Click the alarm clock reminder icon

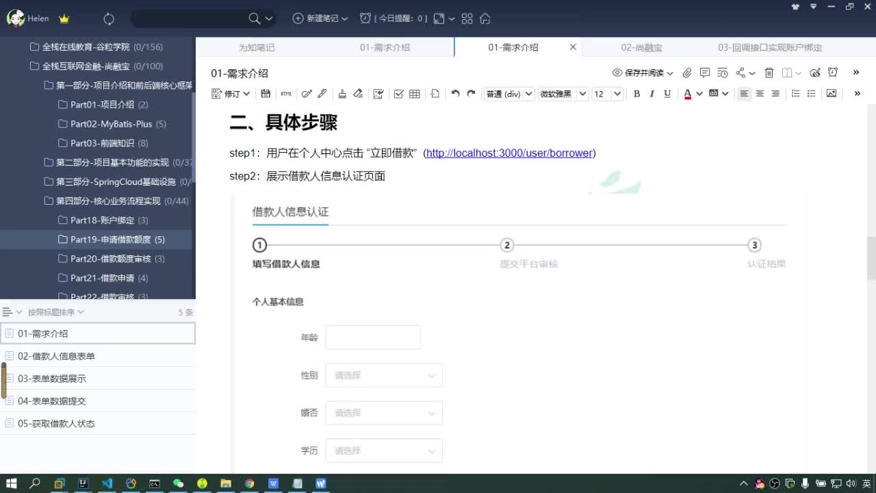(x=365, y=18)
